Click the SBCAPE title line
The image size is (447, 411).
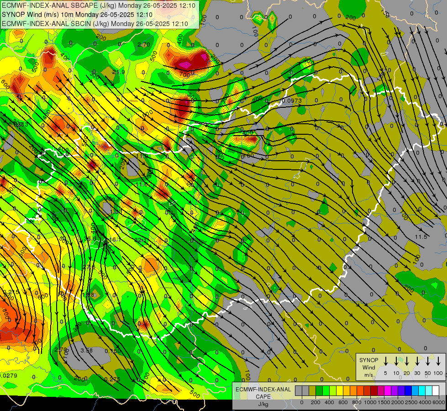pos(99,5)
